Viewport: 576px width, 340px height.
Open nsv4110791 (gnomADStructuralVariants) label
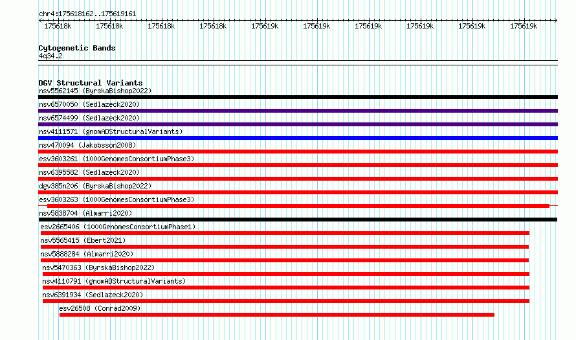point(114,281)
